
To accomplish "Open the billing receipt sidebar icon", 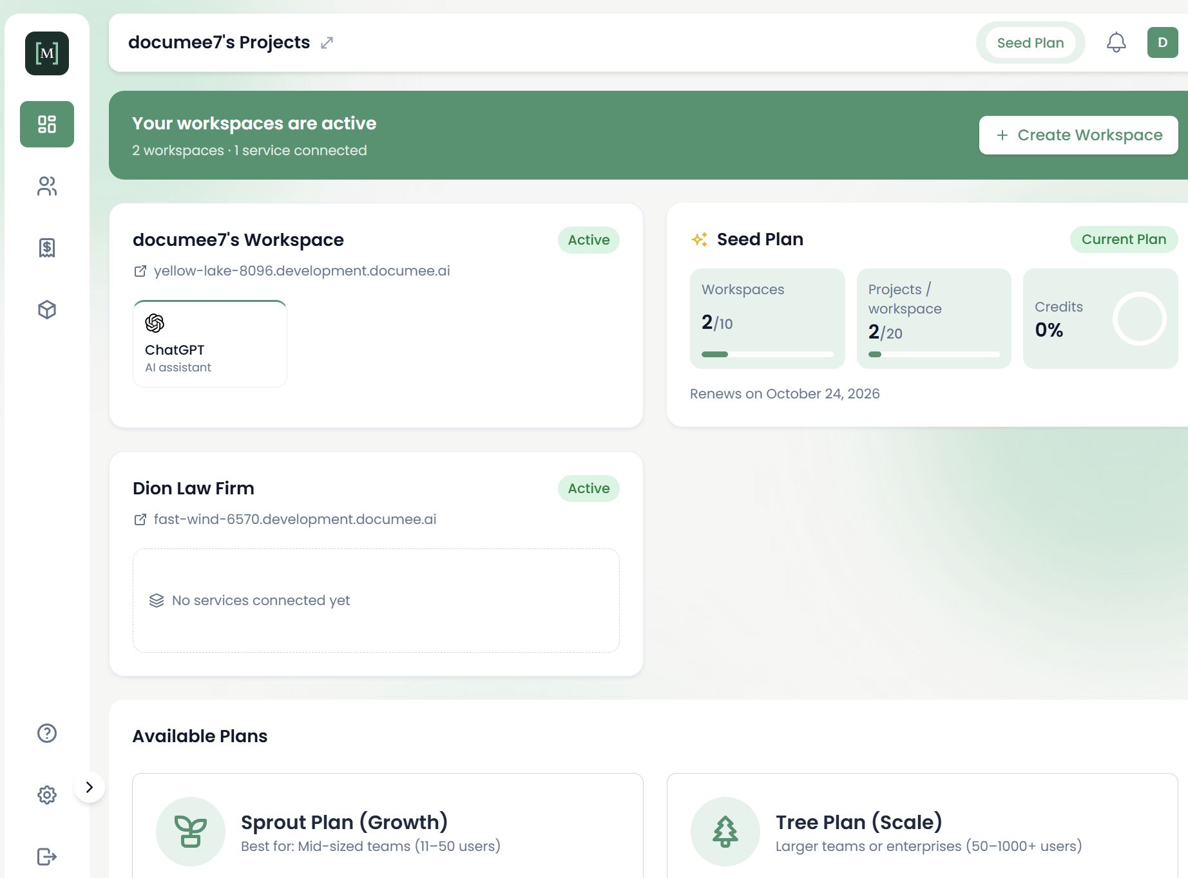I will click(x=47, y=248).
